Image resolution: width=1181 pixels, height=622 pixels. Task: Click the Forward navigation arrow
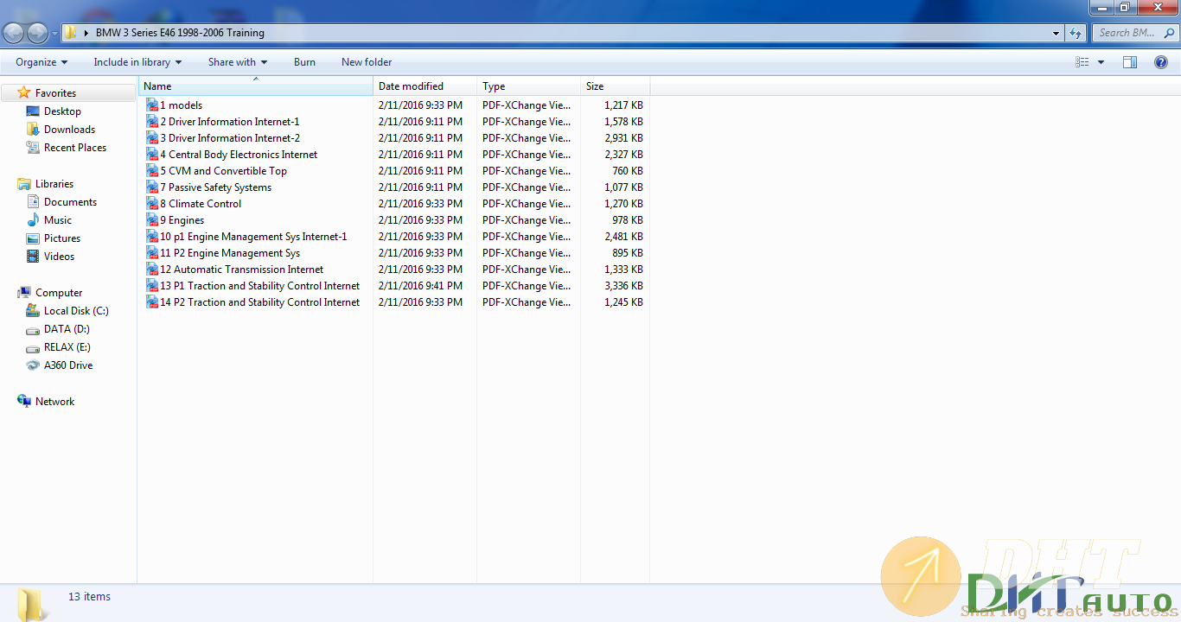(x=37, y=33)
